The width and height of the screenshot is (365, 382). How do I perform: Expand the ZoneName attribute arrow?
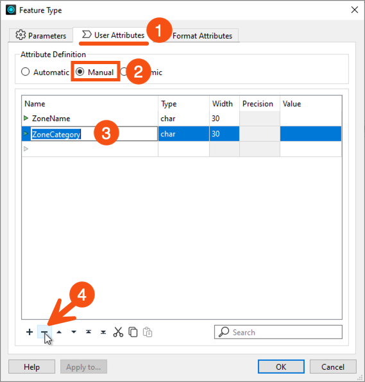[26, 118]
